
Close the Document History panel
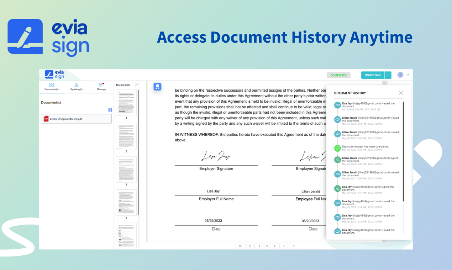(401, 93)
